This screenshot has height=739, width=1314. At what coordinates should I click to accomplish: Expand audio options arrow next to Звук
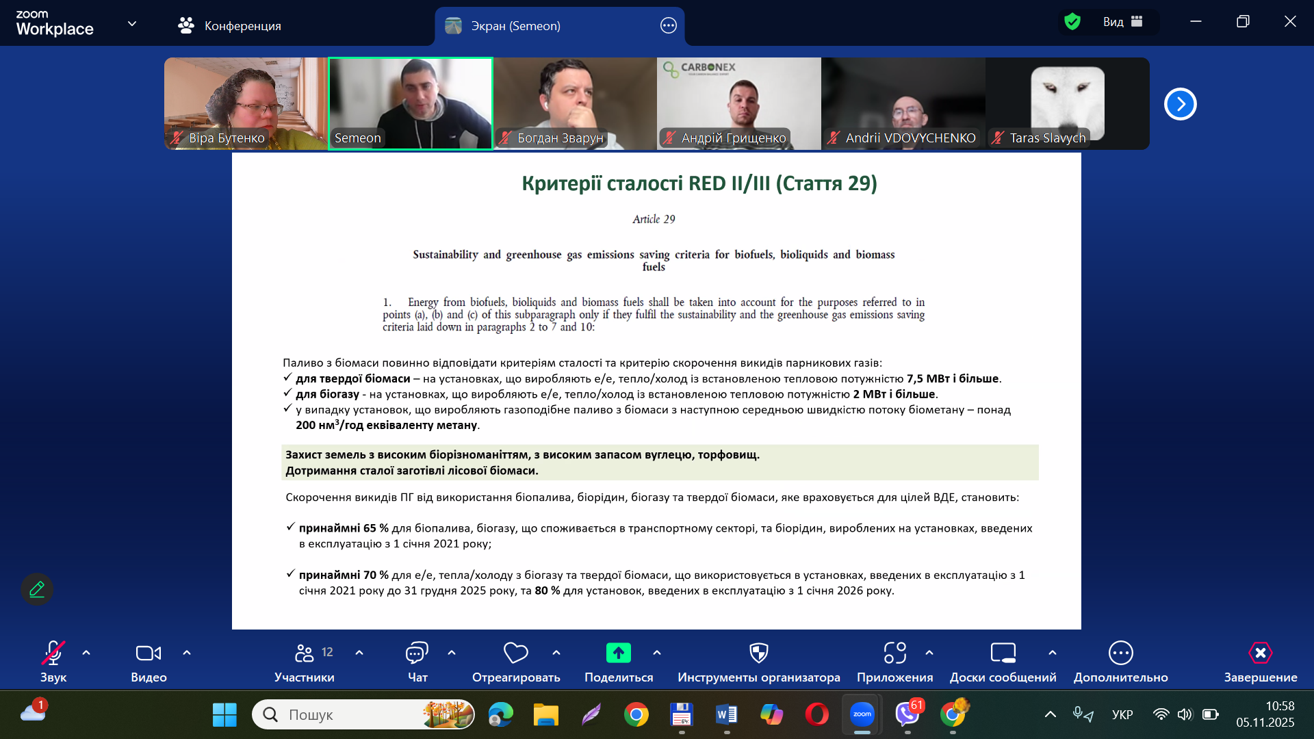[86, 653]
